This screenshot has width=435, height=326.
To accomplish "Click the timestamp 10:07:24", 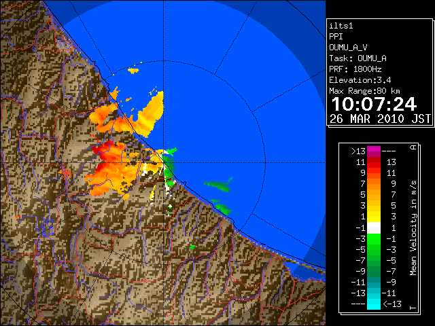I will (374, 104).
